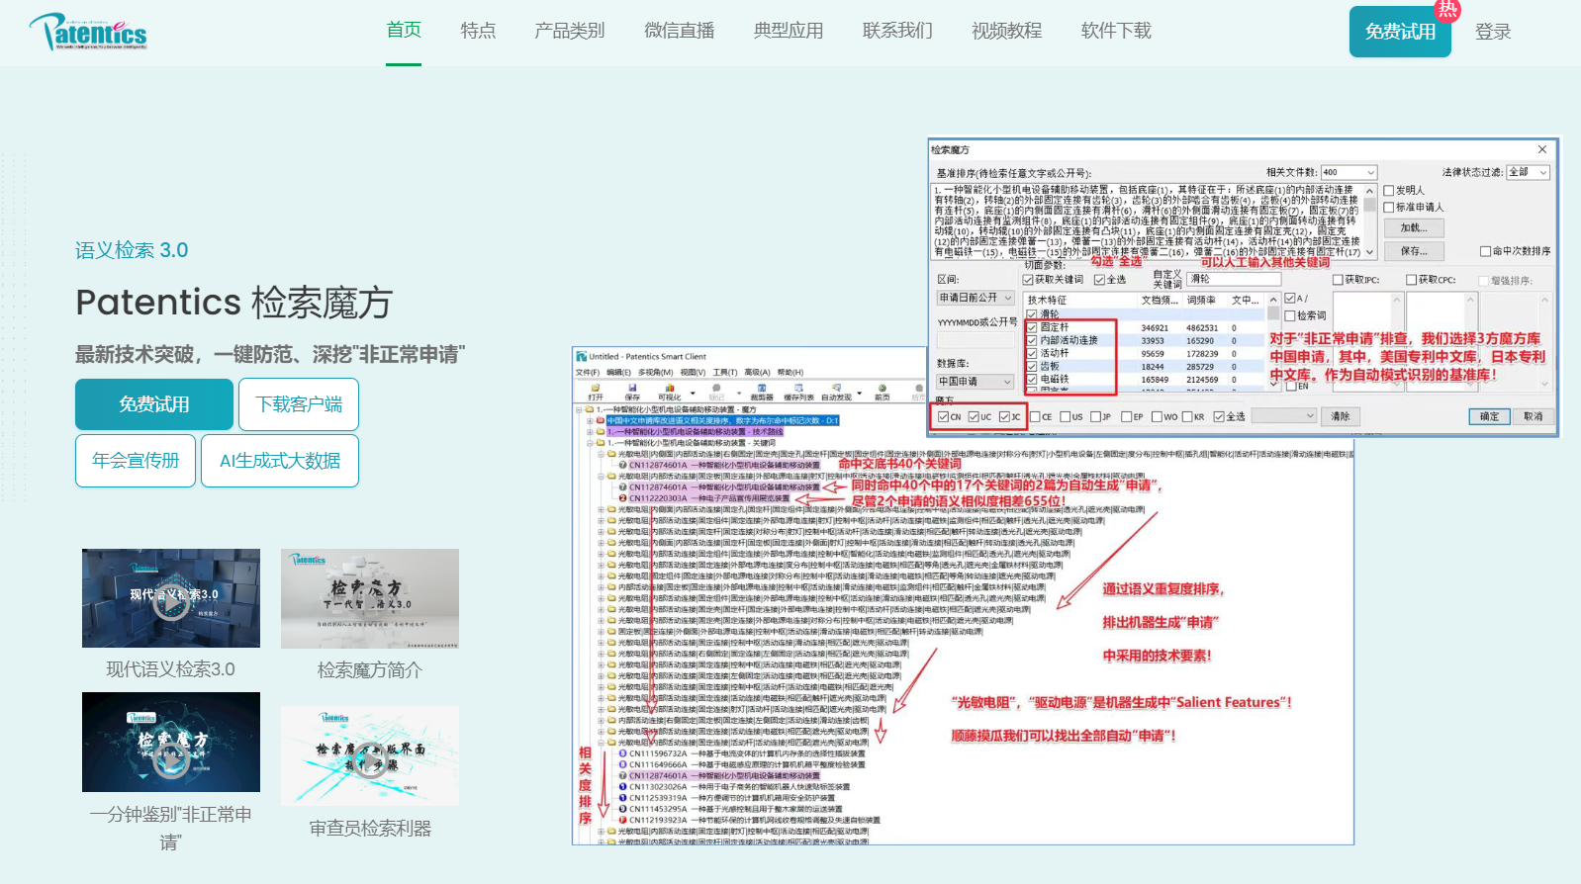Check the US database checkbox
Viewport: 1581px width, 884px height.
1066,416
